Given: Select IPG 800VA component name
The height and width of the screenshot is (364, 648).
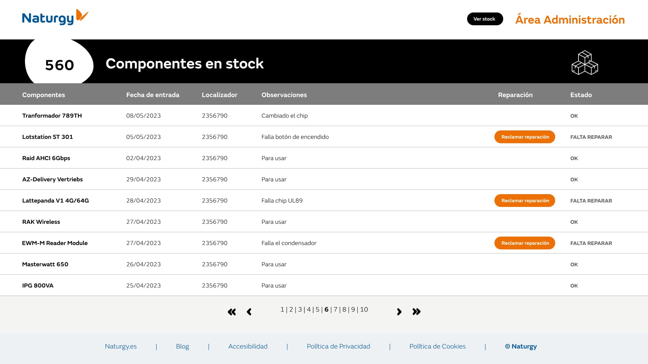Looking at the screenshot, I should coord(38,285).
